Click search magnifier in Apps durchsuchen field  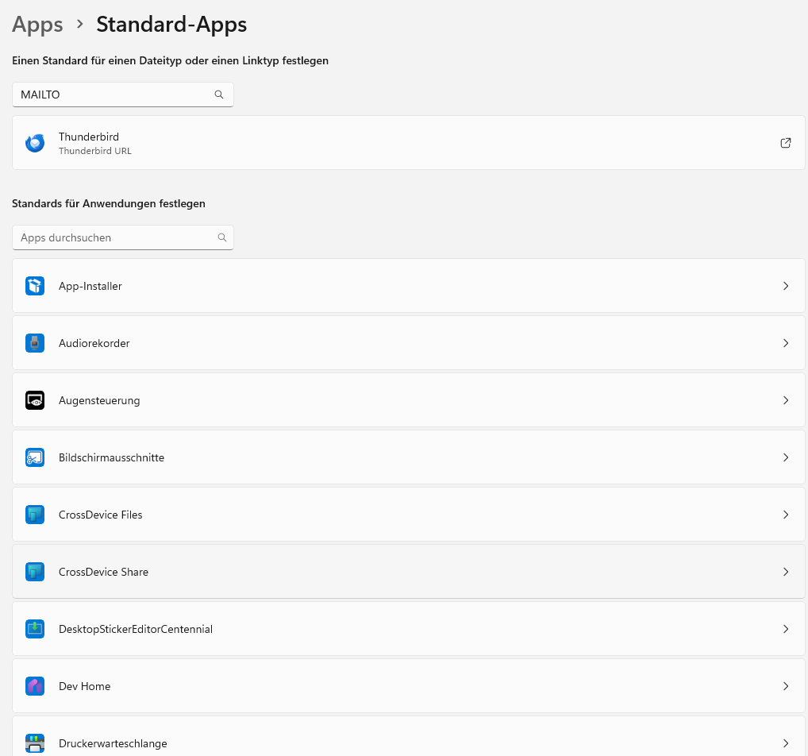coord(222,237)
